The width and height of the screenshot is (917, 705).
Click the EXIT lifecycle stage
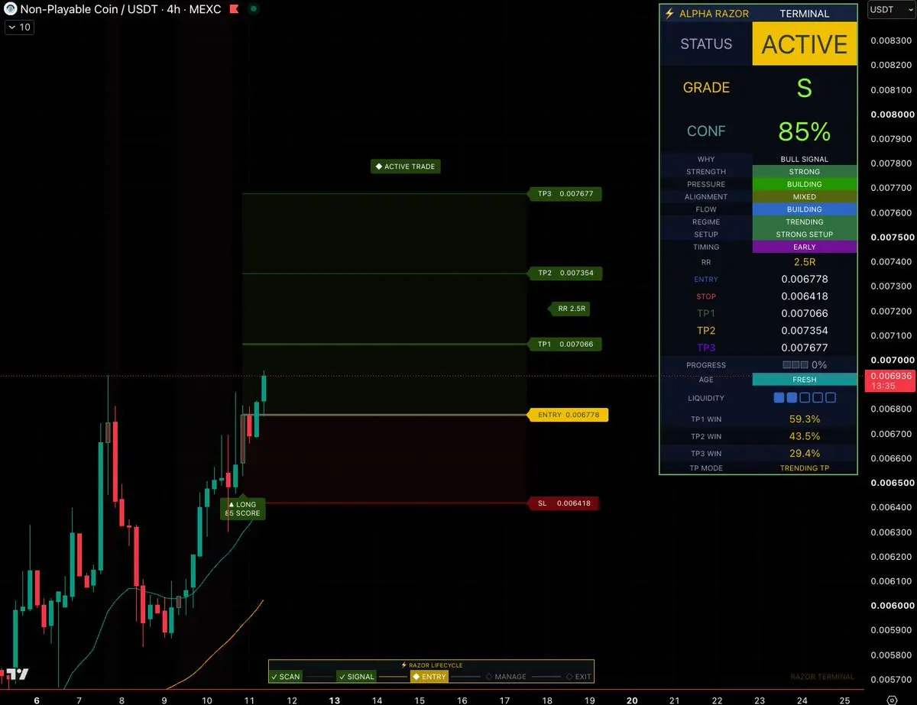[x=578, y=677]
